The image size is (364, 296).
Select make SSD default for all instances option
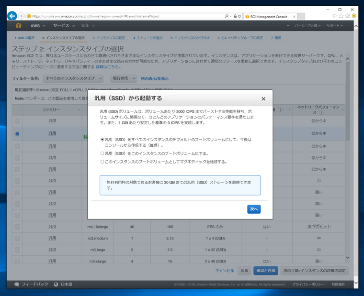click(102, 140)
